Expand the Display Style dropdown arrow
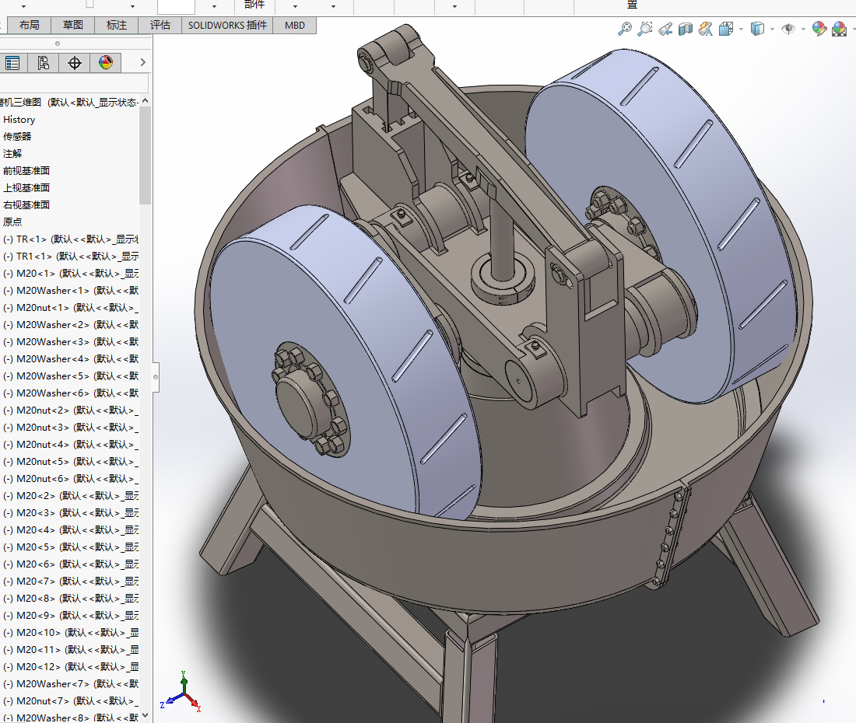 tap(772, 29)
